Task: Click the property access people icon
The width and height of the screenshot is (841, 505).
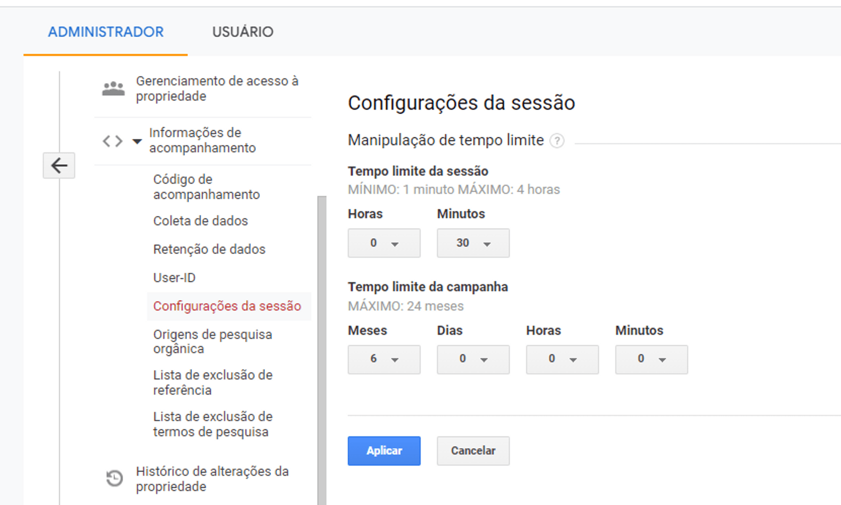Action: click(x=113, y=88)
